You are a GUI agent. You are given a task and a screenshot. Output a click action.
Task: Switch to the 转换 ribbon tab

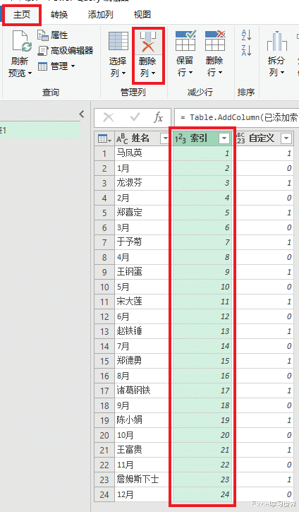click(59, 15)
